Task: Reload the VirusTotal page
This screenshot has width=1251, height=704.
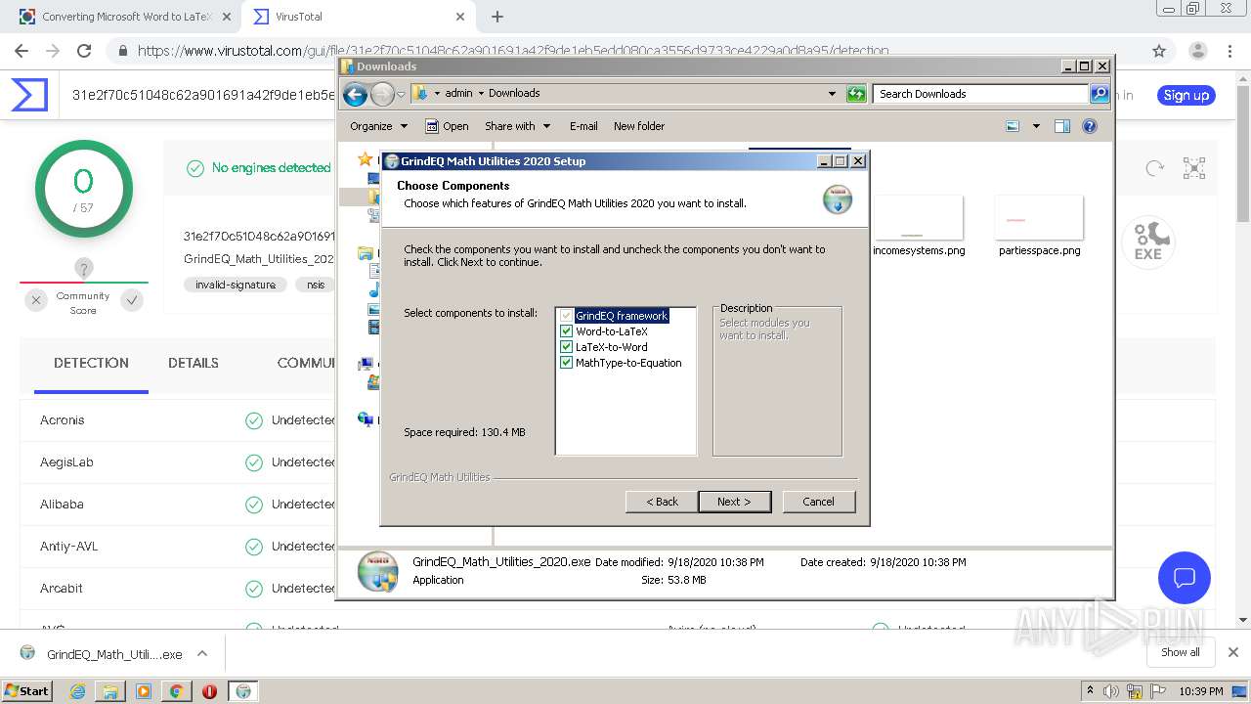Action: pos(84,51)
